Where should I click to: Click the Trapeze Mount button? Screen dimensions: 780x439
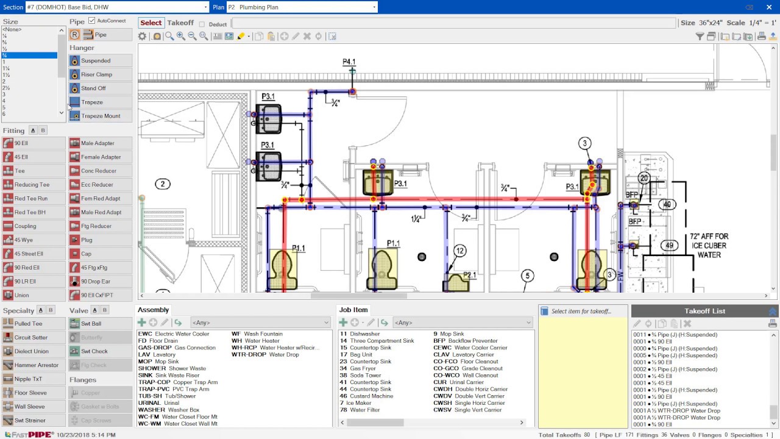tap(101, 116)
